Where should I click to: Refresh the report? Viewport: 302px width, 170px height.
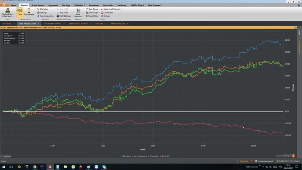coord(105,16)
